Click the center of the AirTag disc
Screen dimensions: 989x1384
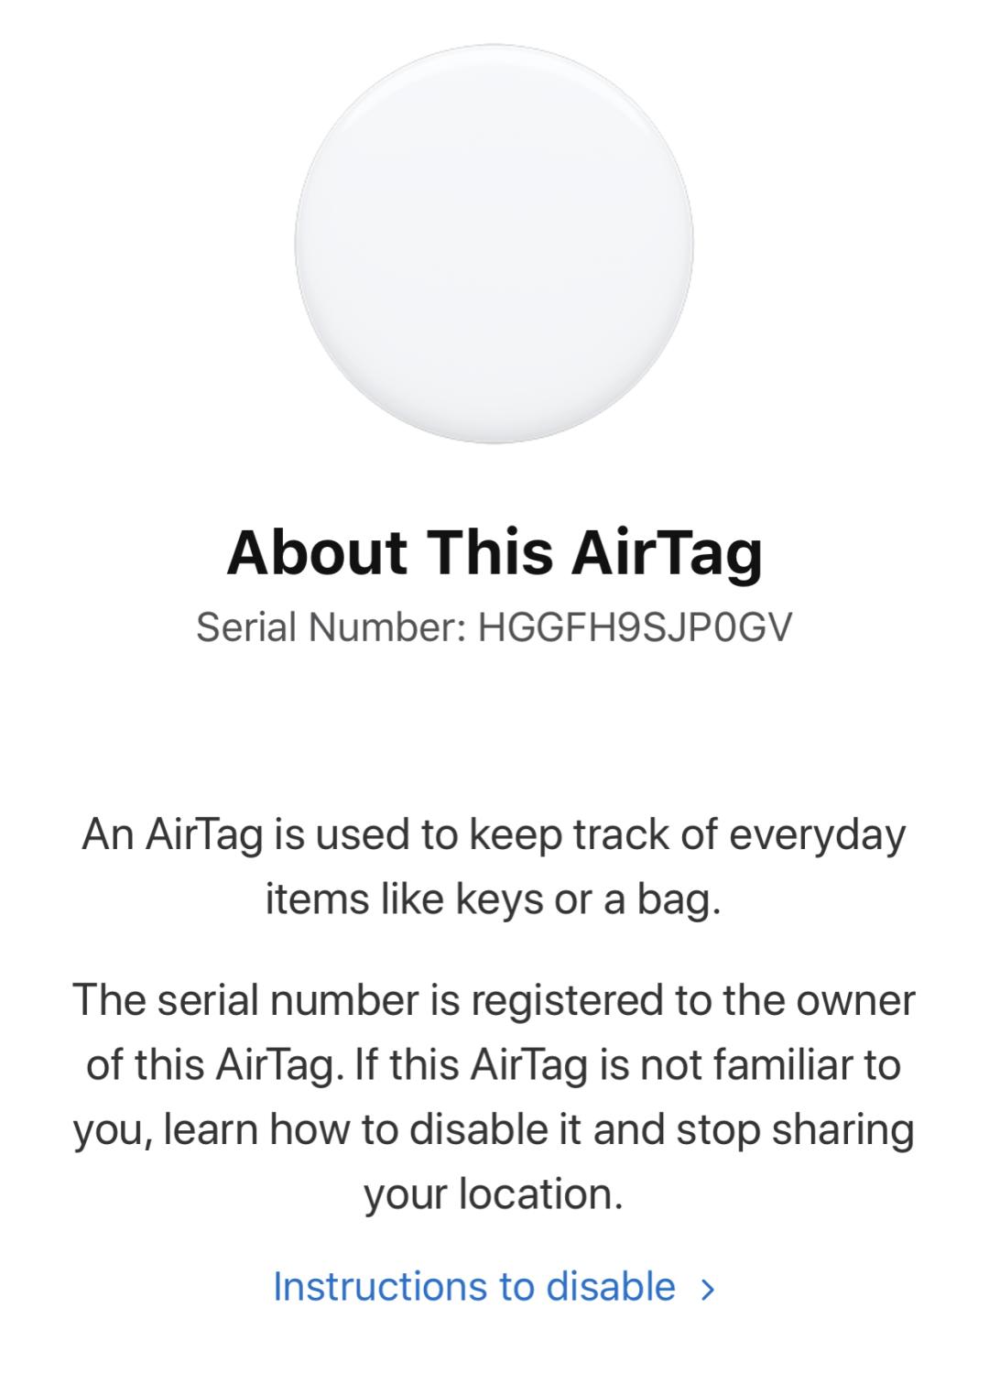pyautogui.click(x=494, y=244)
